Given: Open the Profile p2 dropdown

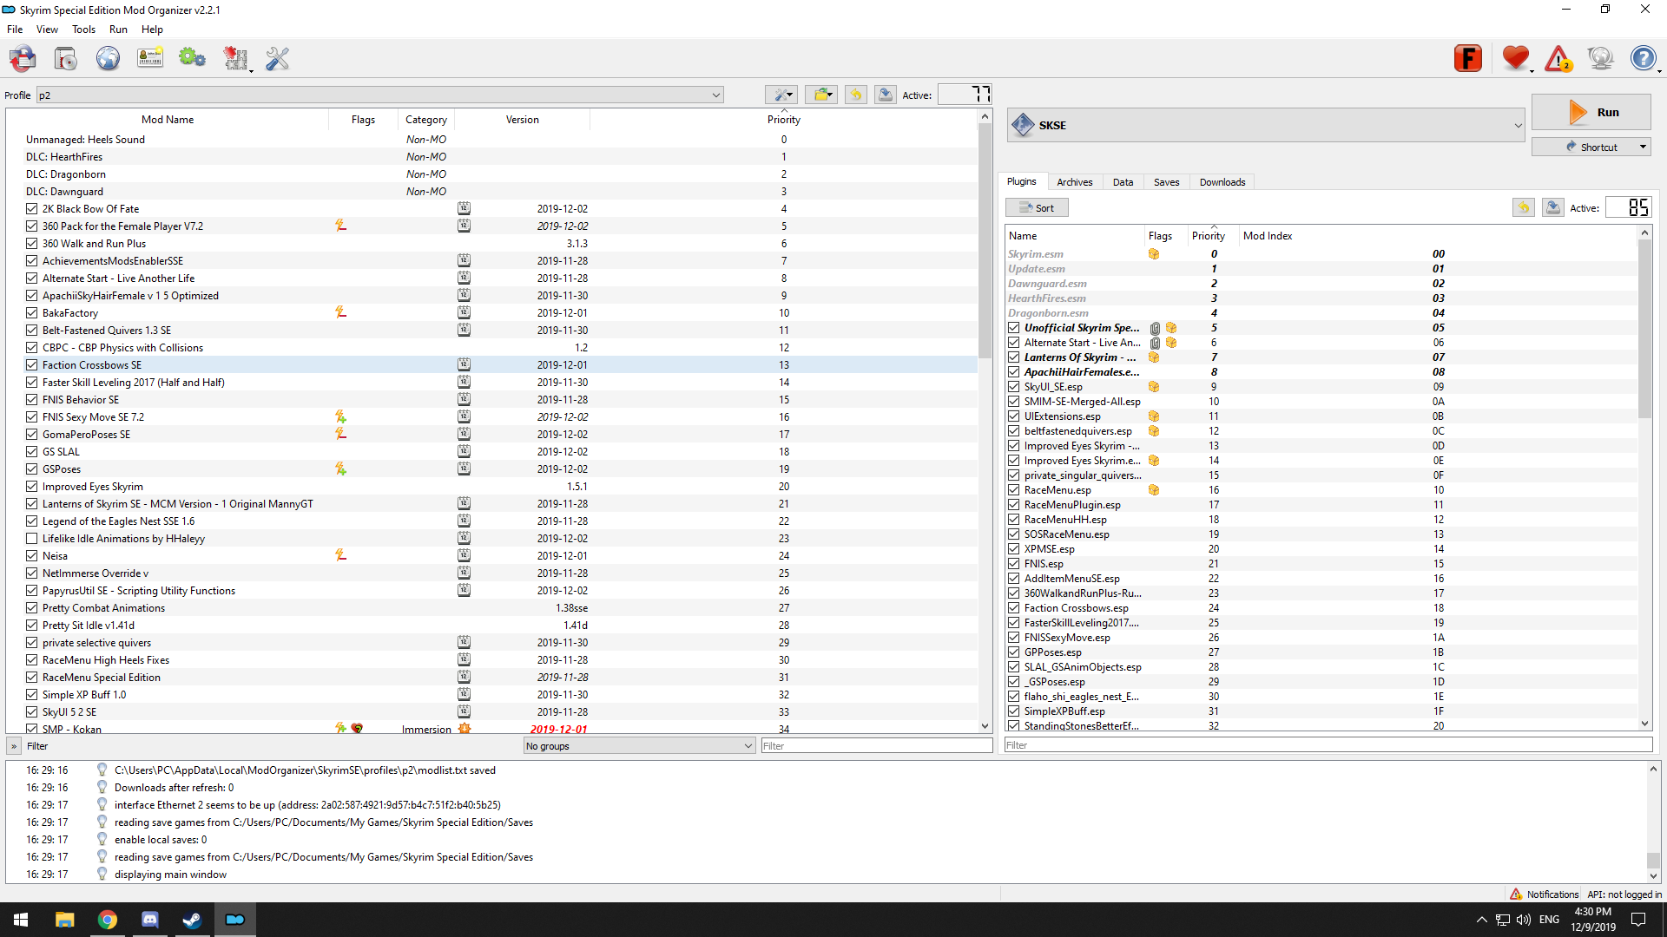Looking at the screenshot, I should pyautogui.click(x=380, y=95).
